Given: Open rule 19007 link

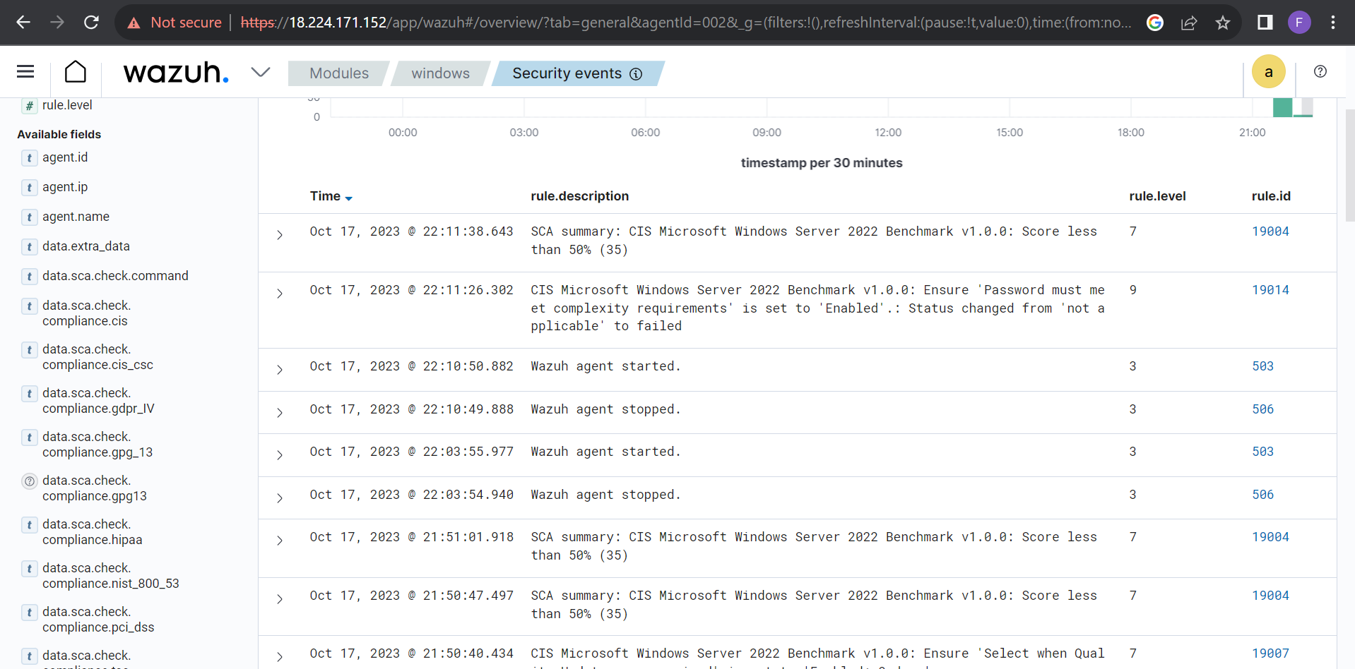Looking at the screenshot, I should coord(1270,653).
